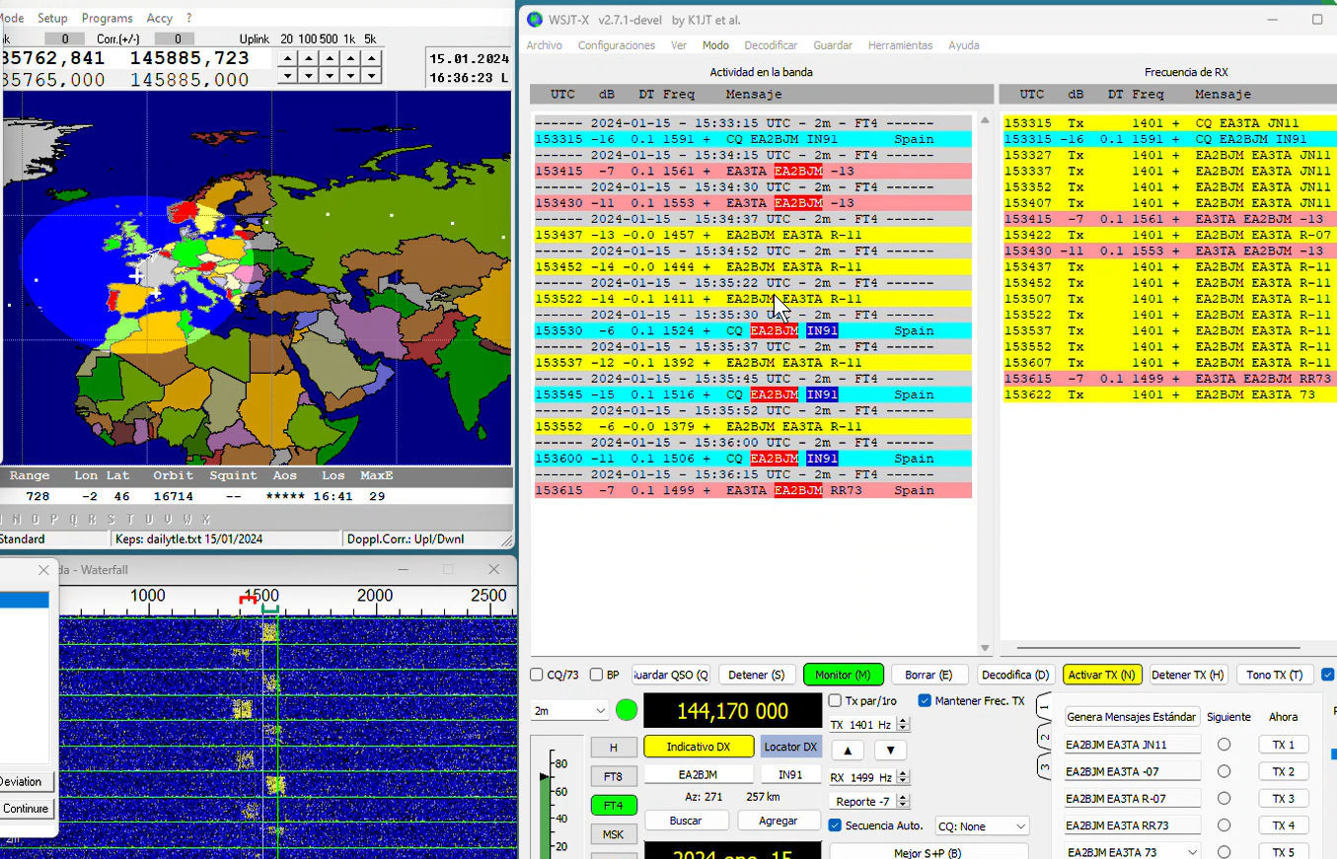Click the WSJT-X globe icon in title bar
Viewport: 1337px width, 859px height.
535,20
